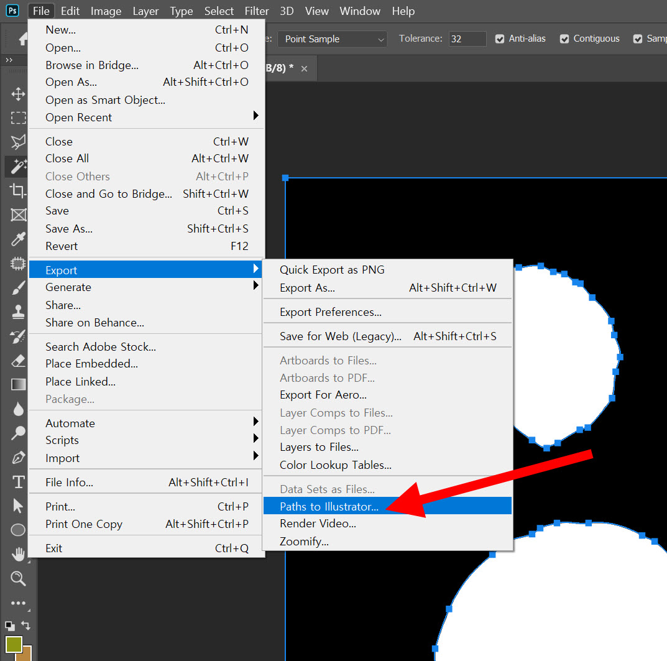Image resolution: width=667 pixels, height=661 pixels.
Task: Select the Move tool
Action: click(18, 94)
